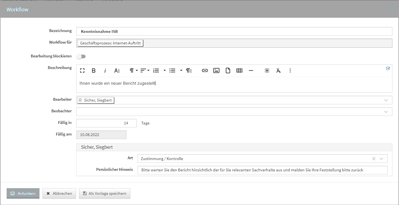
Task: Open paragraph format dropdown in toolbar
Action: click(x=134, y=71)
